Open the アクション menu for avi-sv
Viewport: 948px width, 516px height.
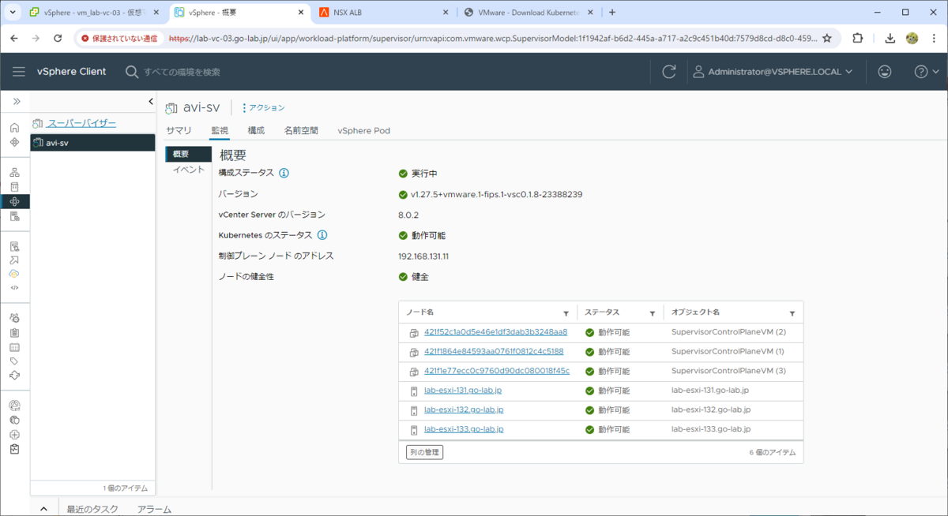(263, 107)
